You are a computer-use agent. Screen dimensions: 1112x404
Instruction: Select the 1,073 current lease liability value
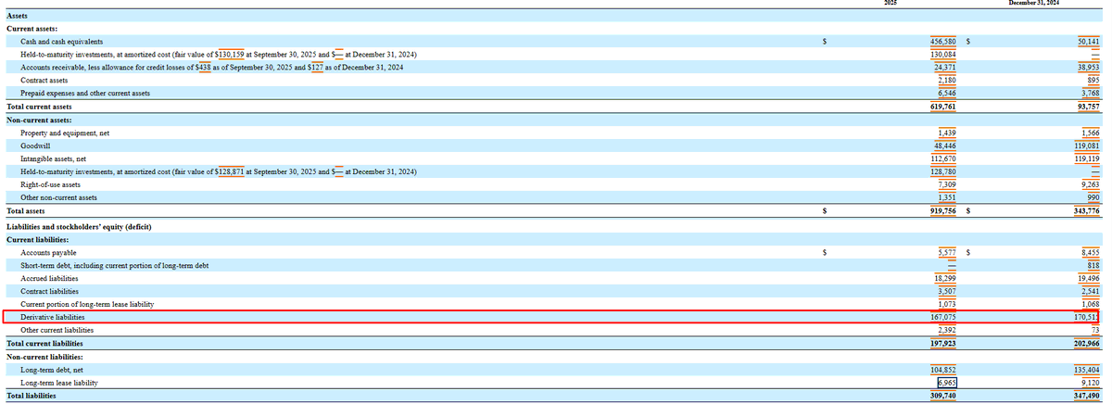pos(948,304)
